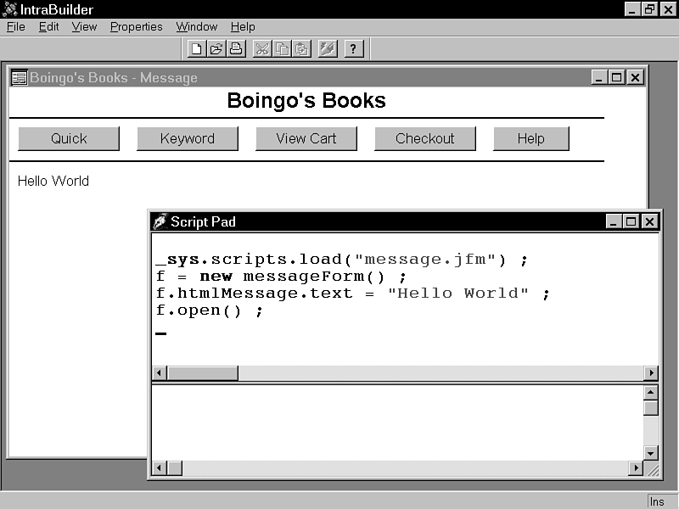Click the Checkout button
The width and height of the screenshot is (679, 509).
[x=425, y=138]
